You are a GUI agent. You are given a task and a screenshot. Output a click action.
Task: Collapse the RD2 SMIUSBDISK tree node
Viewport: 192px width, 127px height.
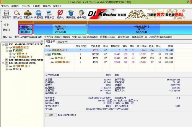[3, 63]
